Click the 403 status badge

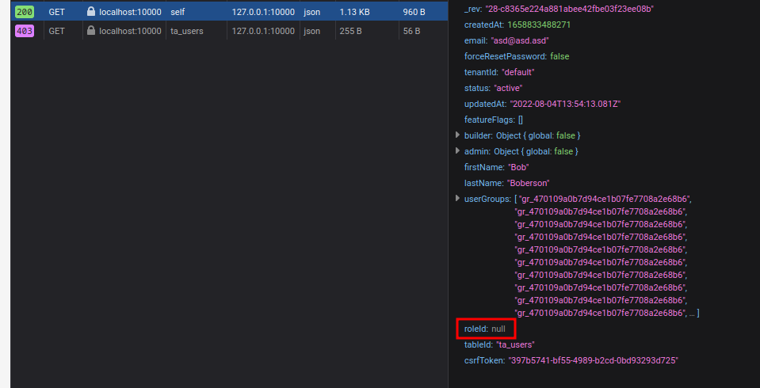25,31
